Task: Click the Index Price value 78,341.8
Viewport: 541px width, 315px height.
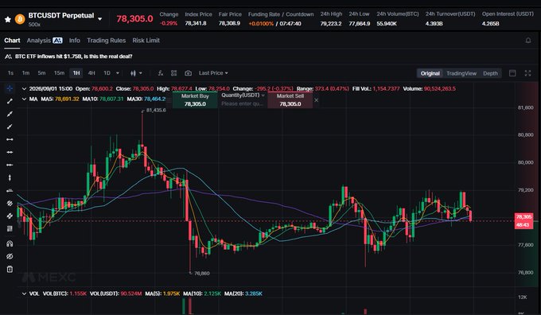Action: coord(196,23)
